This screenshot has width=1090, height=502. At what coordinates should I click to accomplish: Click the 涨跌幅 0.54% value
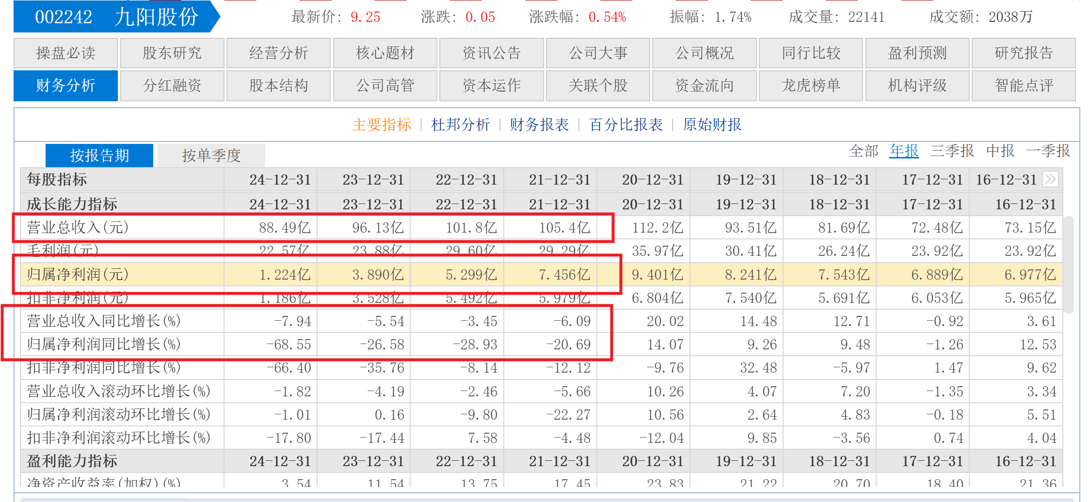click(607, 17)
